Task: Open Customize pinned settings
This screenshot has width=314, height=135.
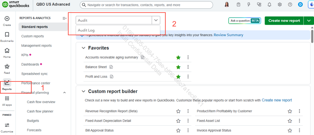Action: click(7, 127)
